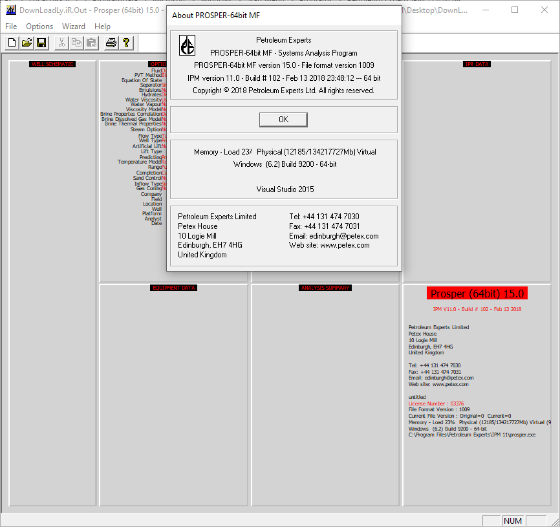Click the Open file folder icon
This screenshot has height=527, width=560.
[27, 43]
